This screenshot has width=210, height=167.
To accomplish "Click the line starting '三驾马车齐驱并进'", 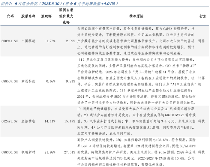I will coord(105,133).
